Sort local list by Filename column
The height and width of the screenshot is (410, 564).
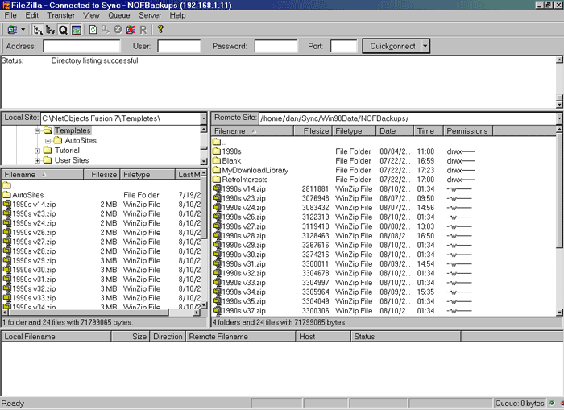point(43,175)
